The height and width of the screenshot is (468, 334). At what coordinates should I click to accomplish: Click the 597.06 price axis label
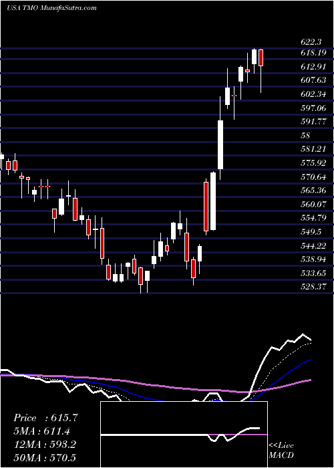pyautogui.click(x=313, y=108)
